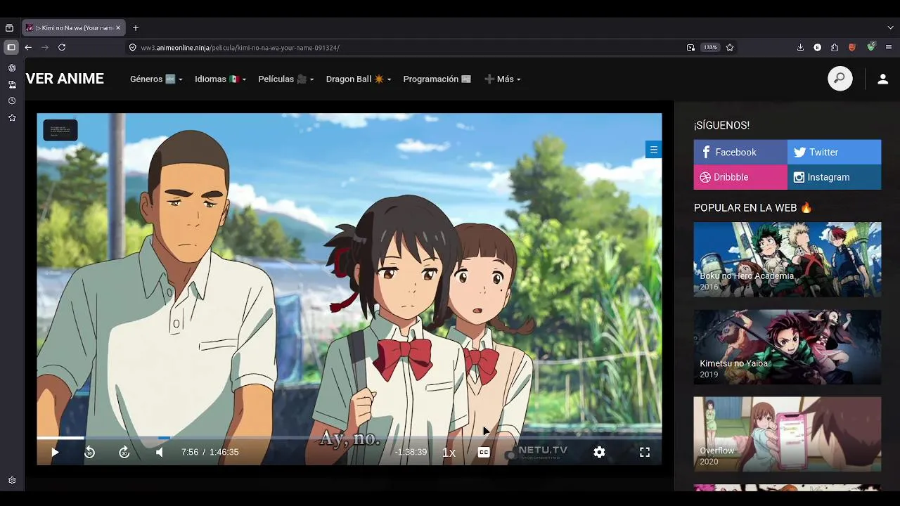Expand the Dragon Ball dropdown menu

pyautogui.click(x=359, y=79)
